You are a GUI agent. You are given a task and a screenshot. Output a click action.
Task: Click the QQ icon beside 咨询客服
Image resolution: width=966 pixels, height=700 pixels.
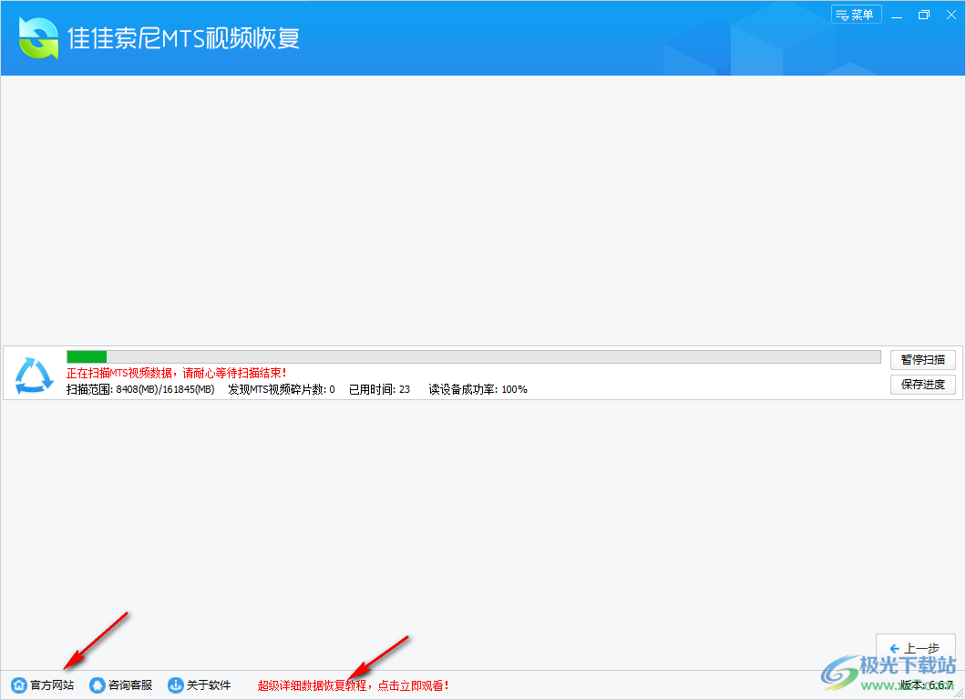pos(98,685)
